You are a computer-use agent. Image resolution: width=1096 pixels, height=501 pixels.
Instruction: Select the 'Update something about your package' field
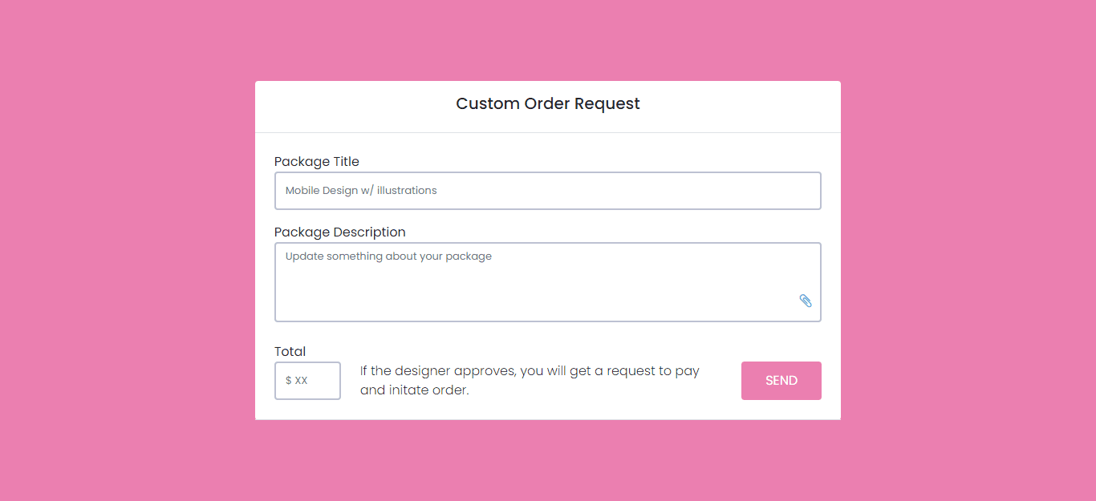[x=522, y=277]
